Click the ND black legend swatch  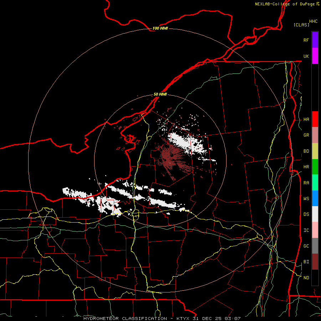point(315,277)
